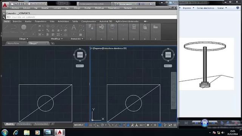Screen dimensions: 242x136
Task: Delete the photo using the red X in Photo Viewer
Action: 236,123
